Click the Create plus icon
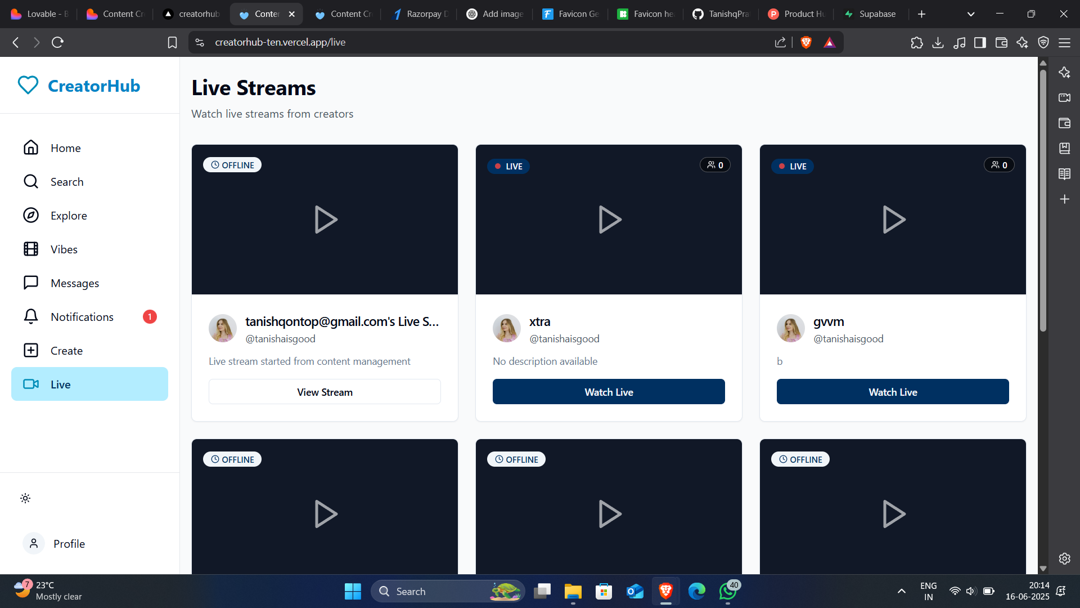The height and width of the screenshot is (608, 1080). [30, 350]
